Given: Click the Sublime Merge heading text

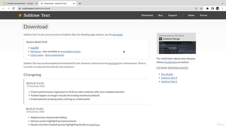Looking at the screenshot, I should (171, 39).
